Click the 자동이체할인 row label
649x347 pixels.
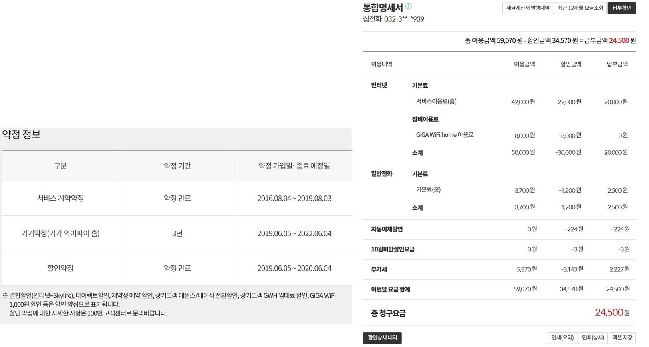(x=387, y=229)
